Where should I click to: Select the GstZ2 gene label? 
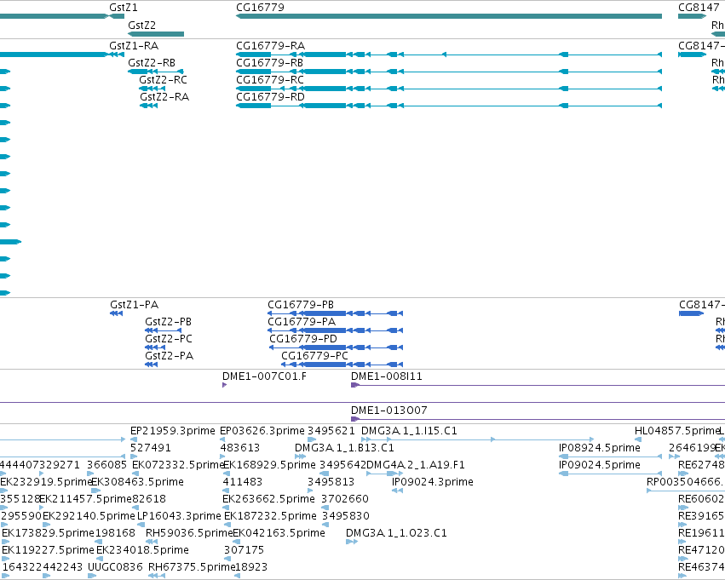142,25
